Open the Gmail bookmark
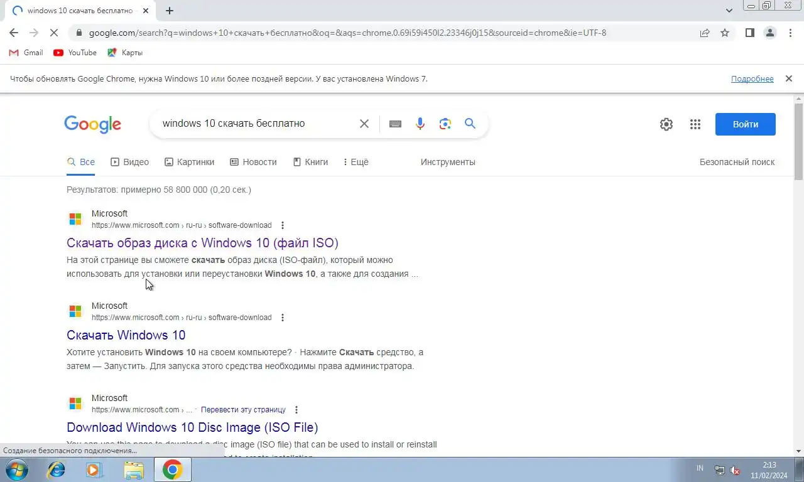Viewport: 804px width, 482px height. [26, 53]
